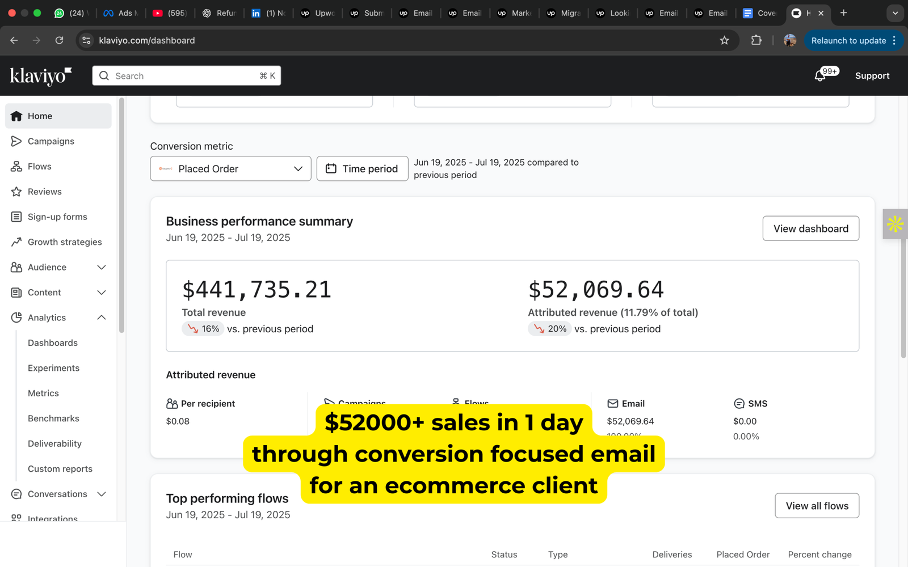
Task: Open the Time period picker
Action: pyautogui.click(x=362, y=169)
